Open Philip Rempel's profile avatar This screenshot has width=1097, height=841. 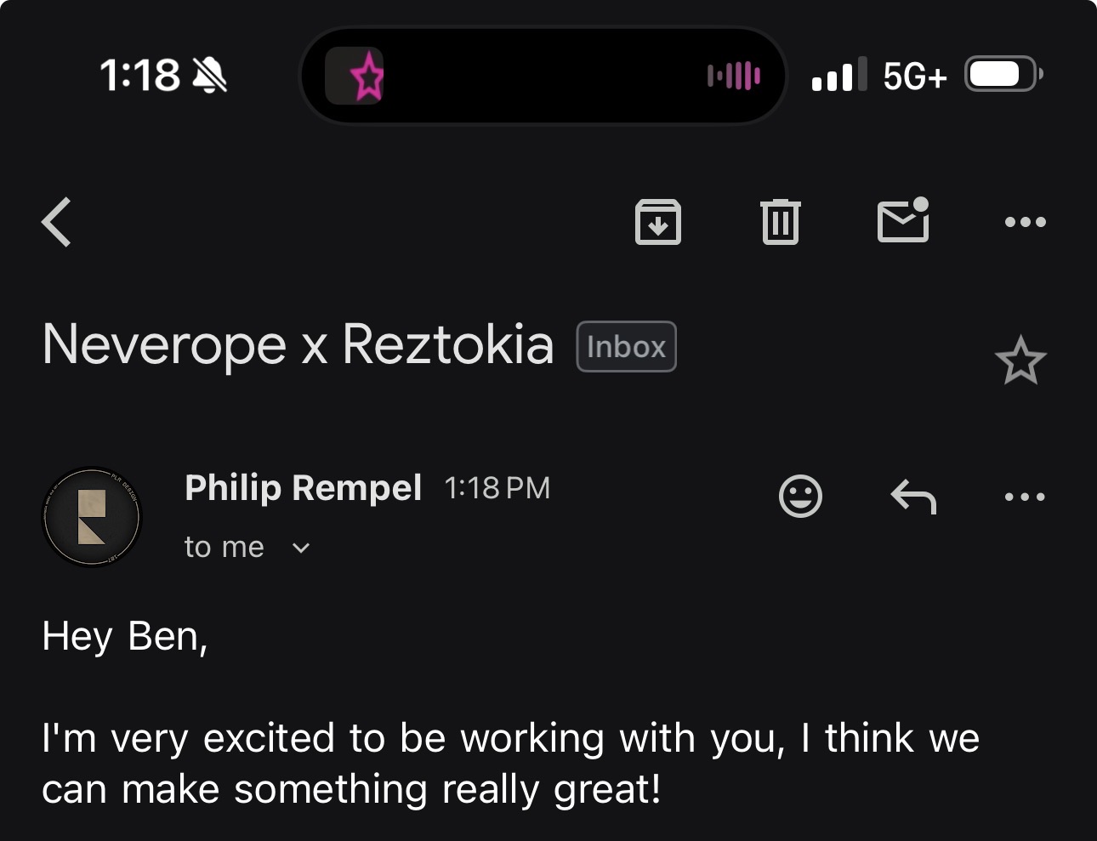click(91, 516)
